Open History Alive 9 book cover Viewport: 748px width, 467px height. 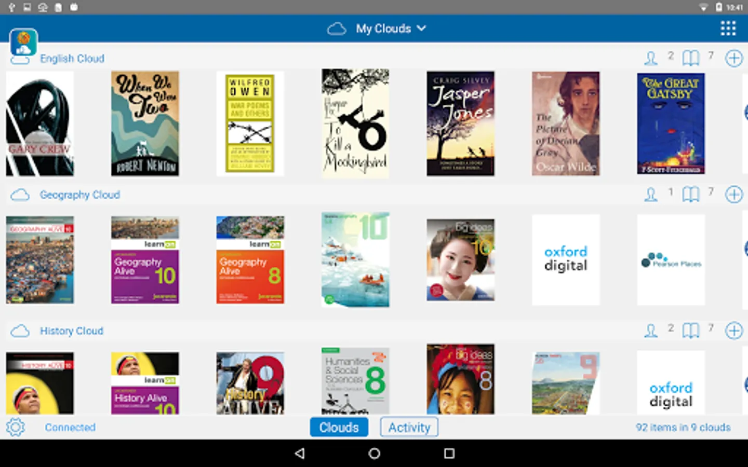pyautogui.click(x=250, y=383)
